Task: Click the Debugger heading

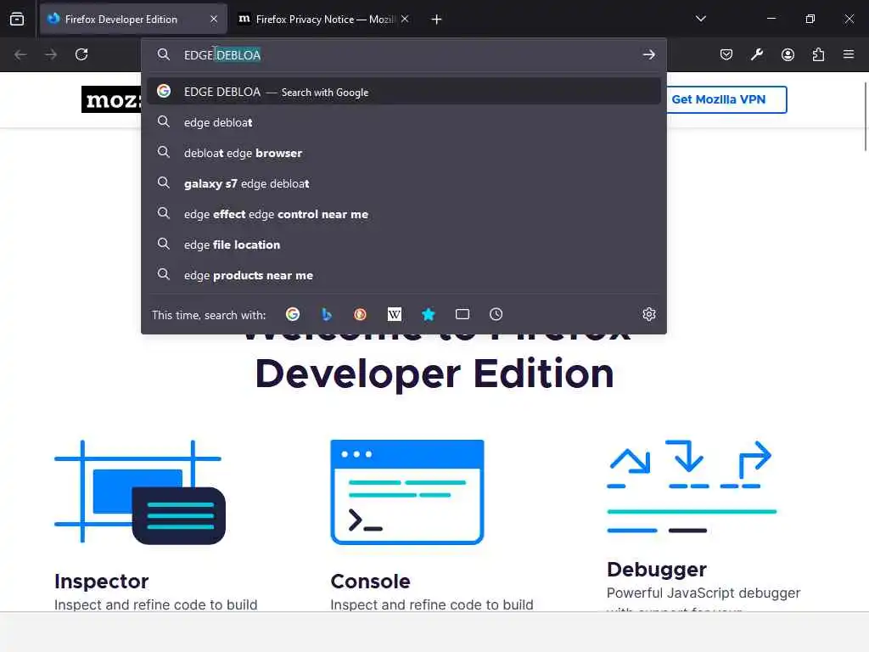Action: [657, 570]
